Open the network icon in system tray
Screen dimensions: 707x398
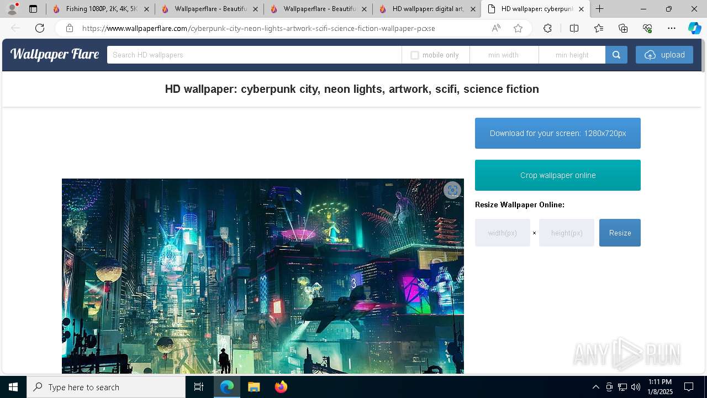point(622,387)
